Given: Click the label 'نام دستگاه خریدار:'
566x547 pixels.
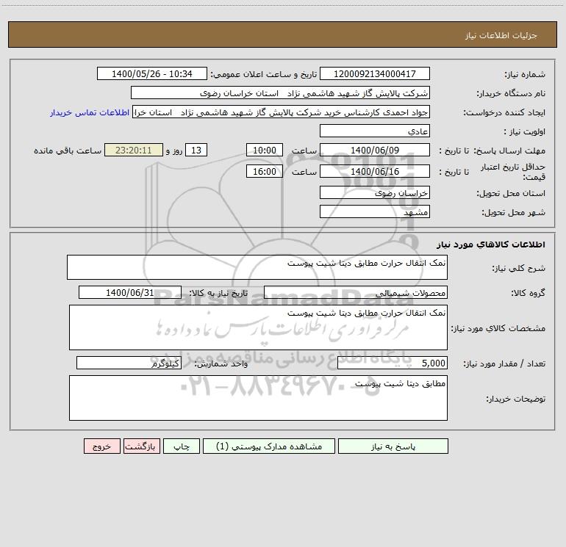Looking at the screenshot, I should (511, 93).
